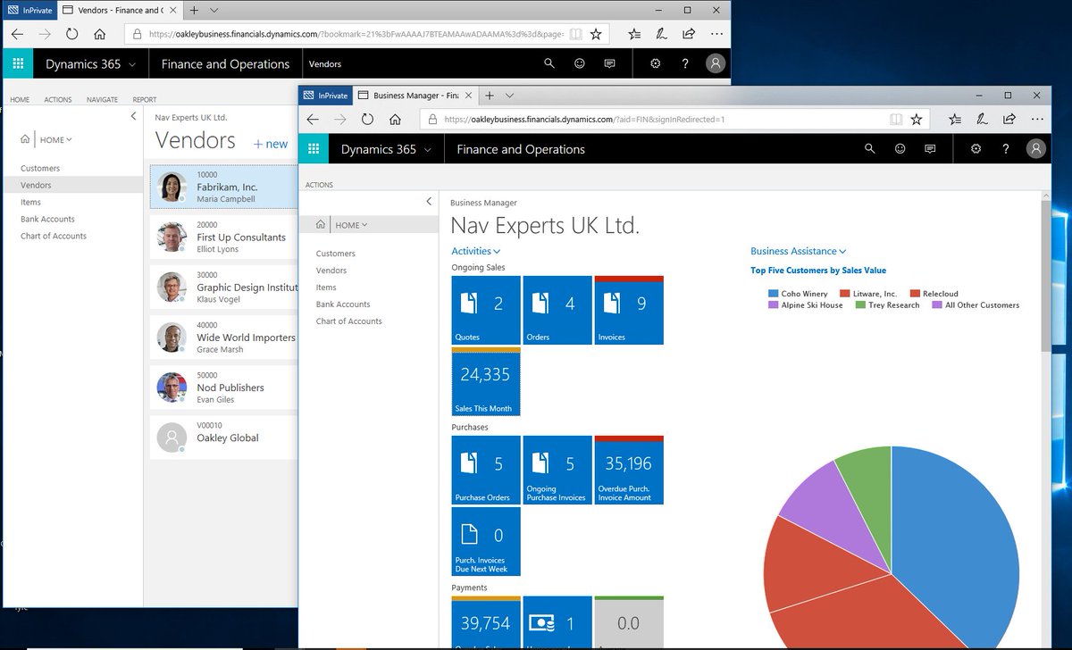Image resolution: width=1072 pixels, height=650 pixels.
Task: Open NAVIGATE ribbon tab in Vendors window
Action: pos(103,99)
